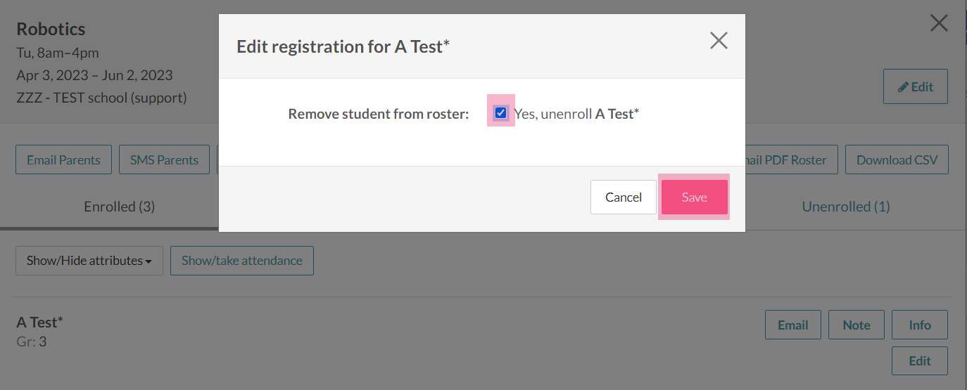Switch to the Enrolled (3) tab
The width and height of the screenshot is (967, 390).
click(x=119, y=207)
